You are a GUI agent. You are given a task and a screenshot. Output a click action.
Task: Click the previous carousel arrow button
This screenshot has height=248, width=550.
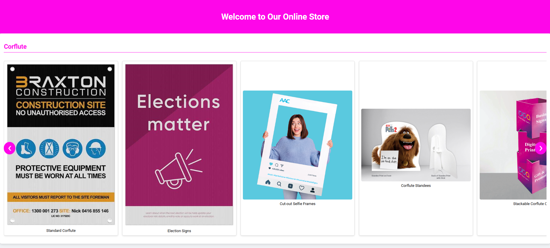(x=10, y=148)
